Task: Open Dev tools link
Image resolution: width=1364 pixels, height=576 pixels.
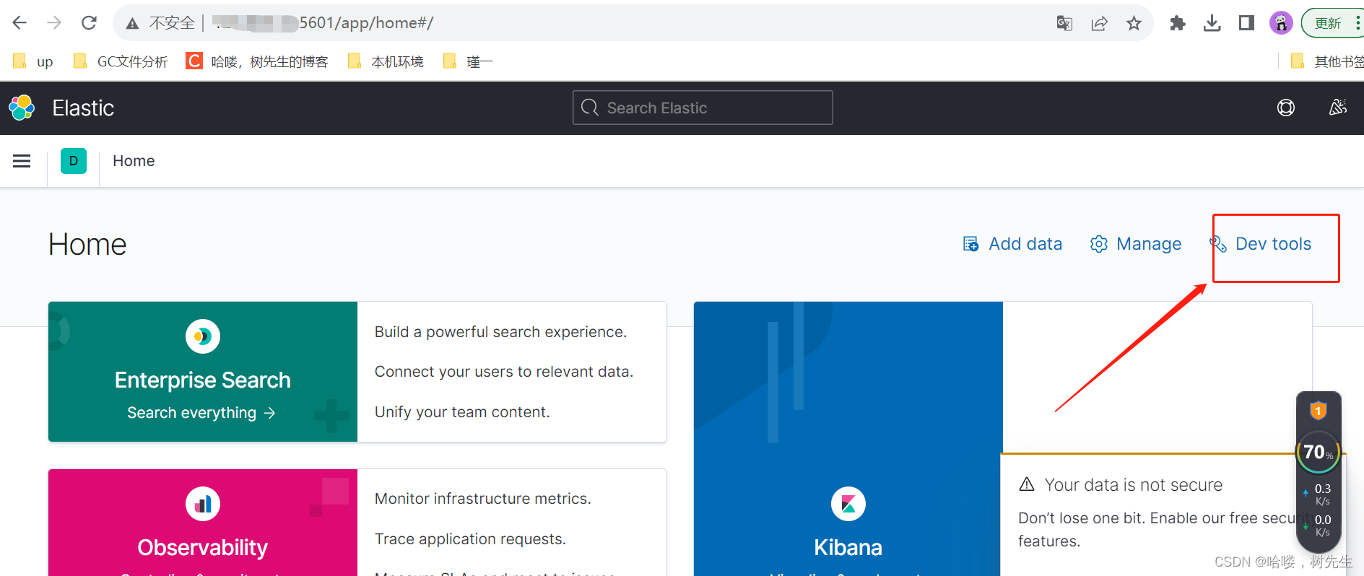Action: coord(1261,244)
